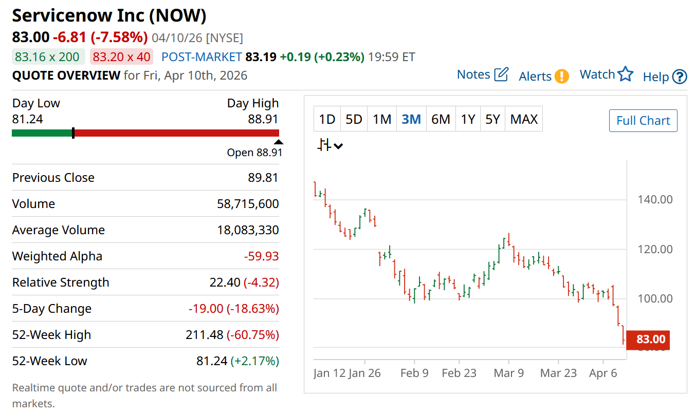695x416 pixels.
Task: Click the 52-Week High value 211.48
Action: click(x=205, y=335)
